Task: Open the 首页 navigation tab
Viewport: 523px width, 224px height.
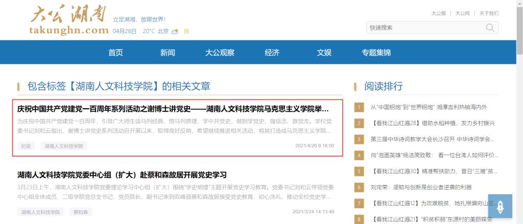Action: point(116,53)
